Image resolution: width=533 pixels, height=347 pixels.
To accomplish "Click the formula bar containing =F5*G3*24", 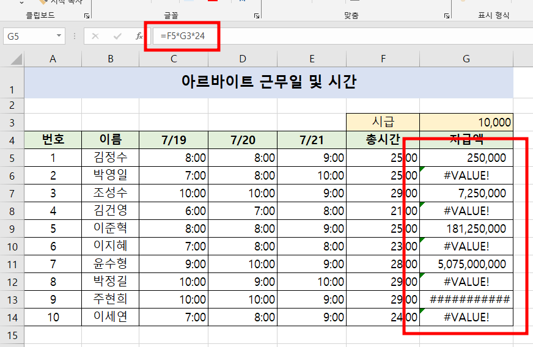I will pos(343,36).
